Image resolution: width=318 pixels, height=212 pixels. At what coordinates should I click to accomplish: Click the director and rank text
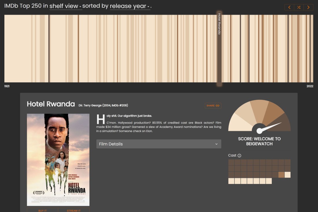tap(103, 106)
